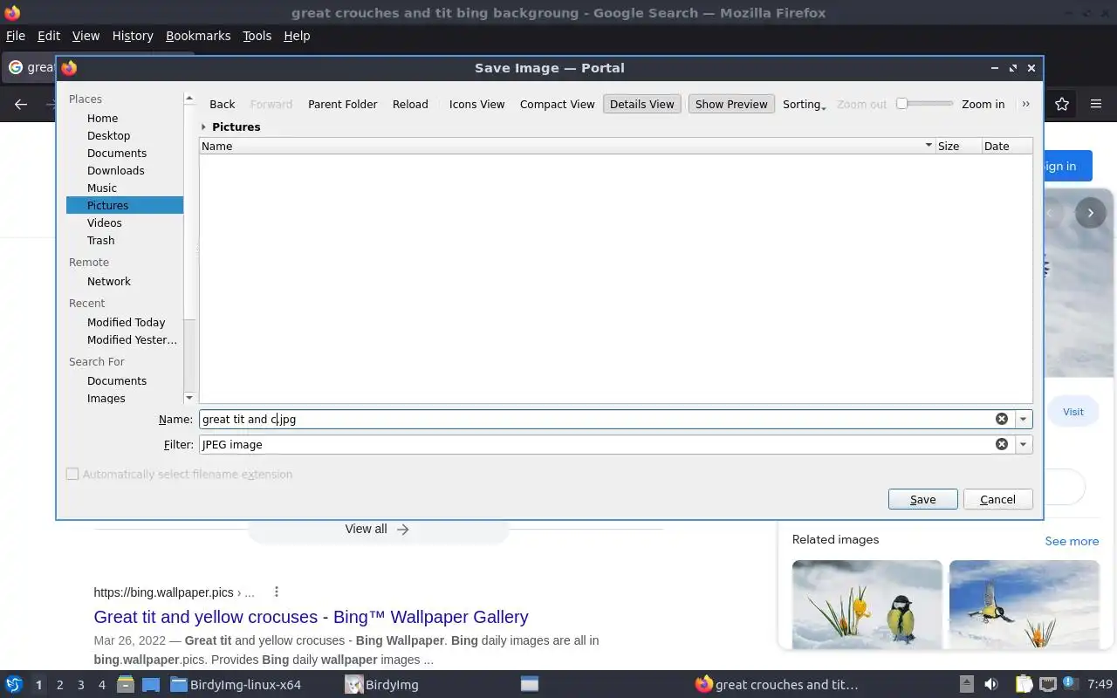This screenshot has height=698, width=1117.
Task: Click the icon zoom slider handle
Action: [902, 104]
